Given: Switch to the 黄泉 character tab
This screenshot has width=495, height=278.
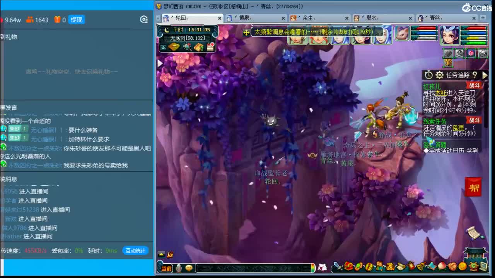Looking at the screenshot, I should tap(256, 18).
